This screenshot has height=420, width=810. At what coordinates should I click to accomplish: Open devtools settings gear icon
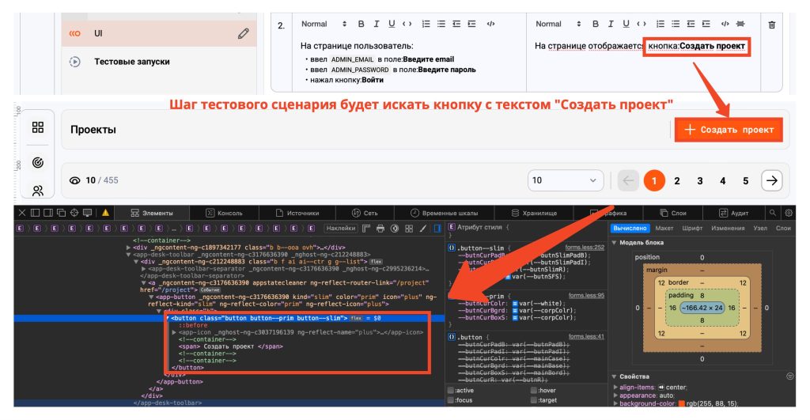788,213
